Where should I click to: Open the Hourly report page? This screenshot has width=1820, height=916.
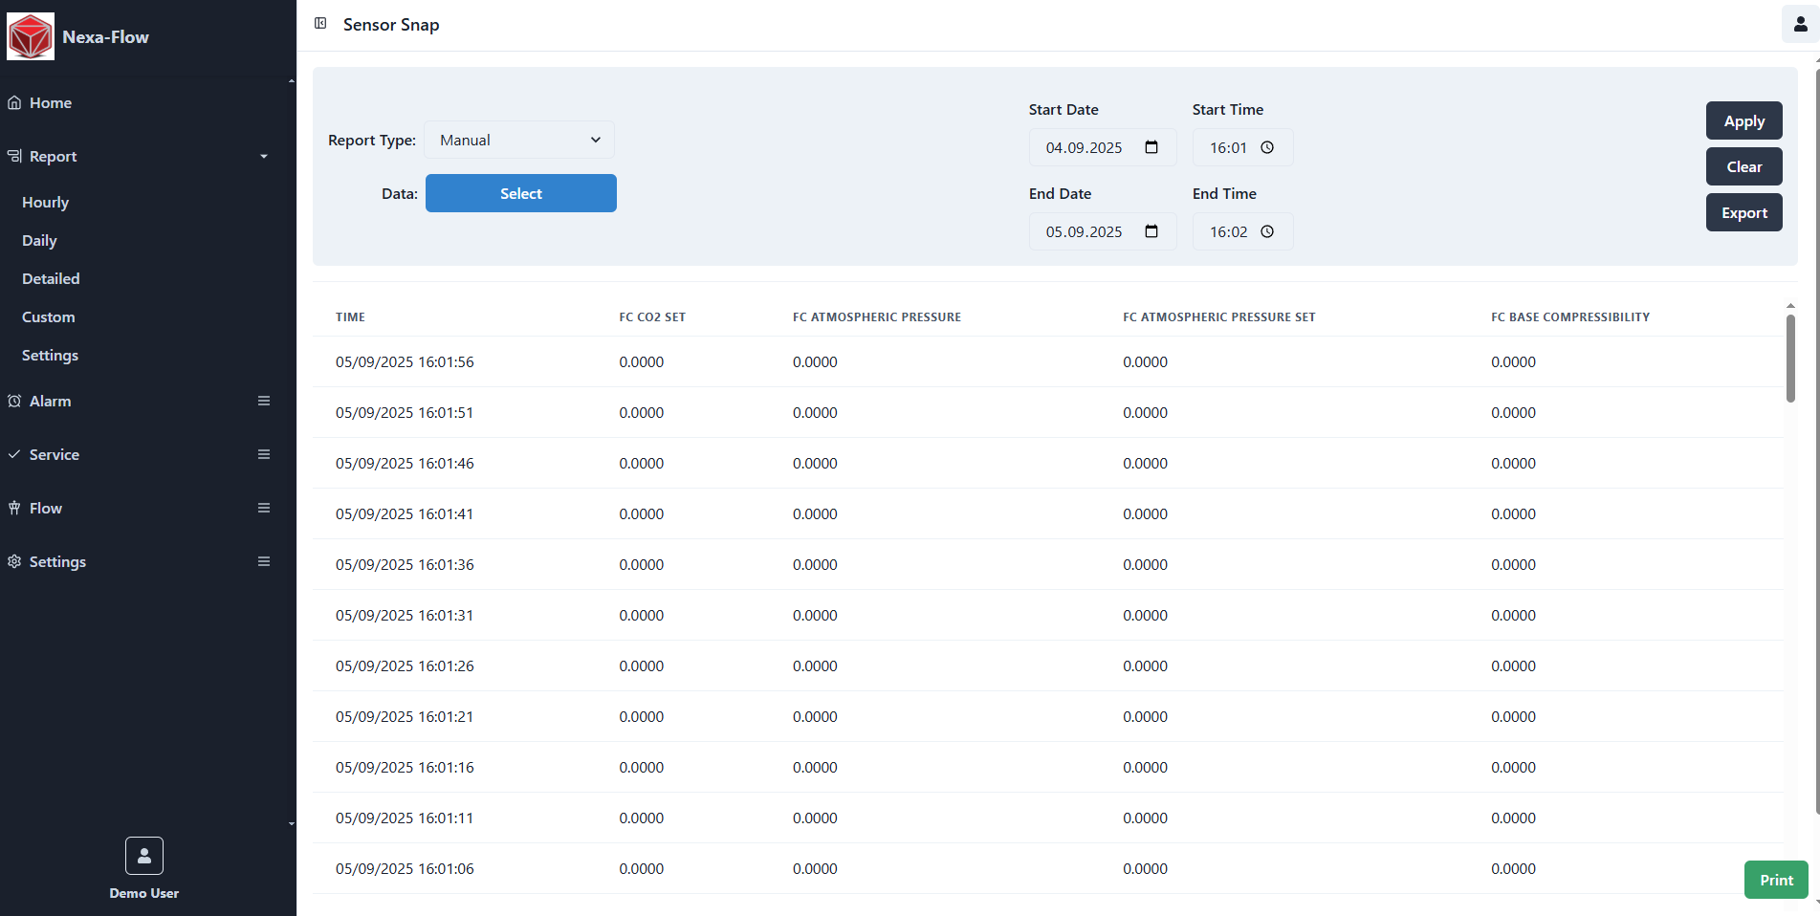(46, 203)
